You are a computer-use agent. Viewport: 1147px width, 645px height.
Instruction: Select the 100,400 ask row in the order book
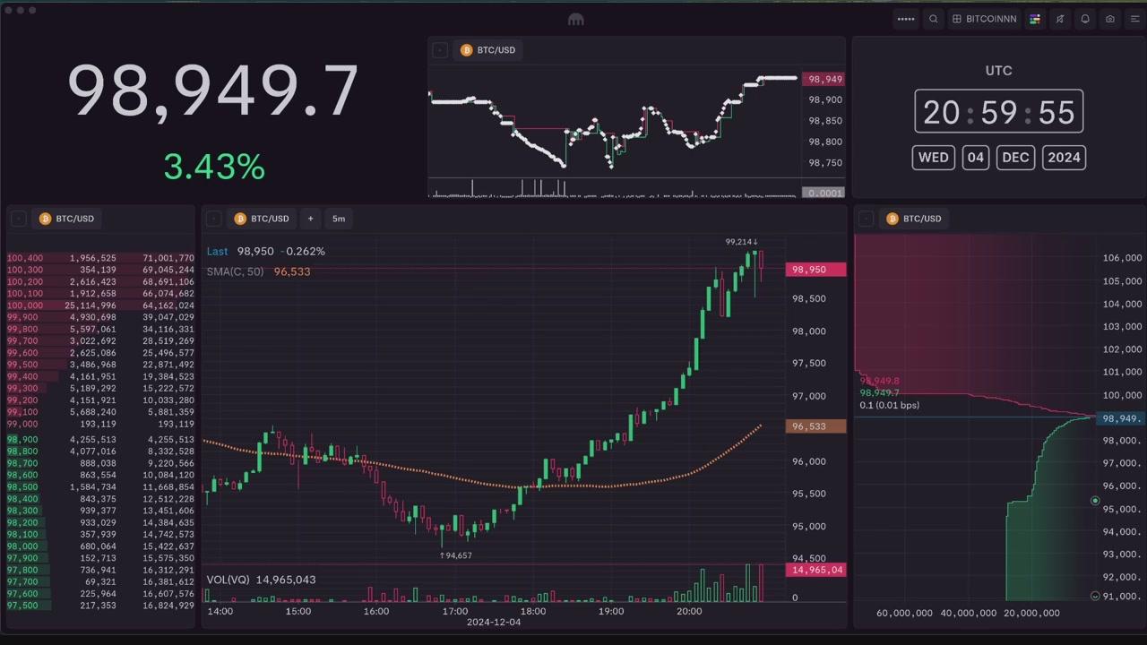coord(100,258)
